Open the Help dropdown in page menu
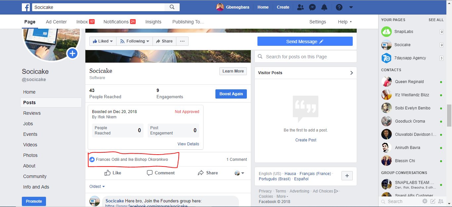This screenshot has width=452, height=207. (345, 22)
